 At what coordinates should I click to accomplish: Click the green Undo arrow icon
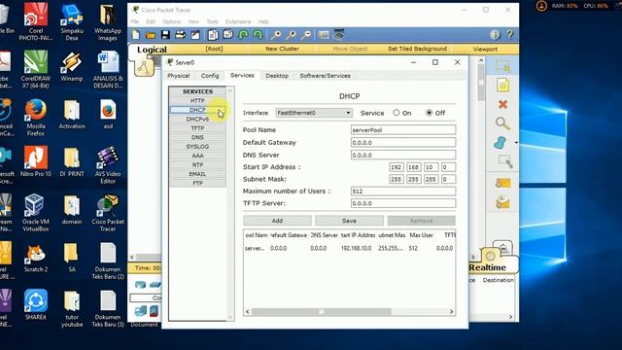pos(243,35)
